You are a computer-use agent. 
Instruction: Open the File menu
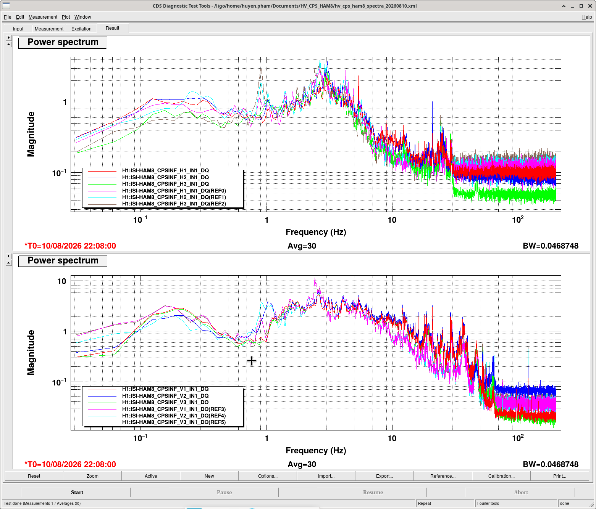[x=7, y=17]
